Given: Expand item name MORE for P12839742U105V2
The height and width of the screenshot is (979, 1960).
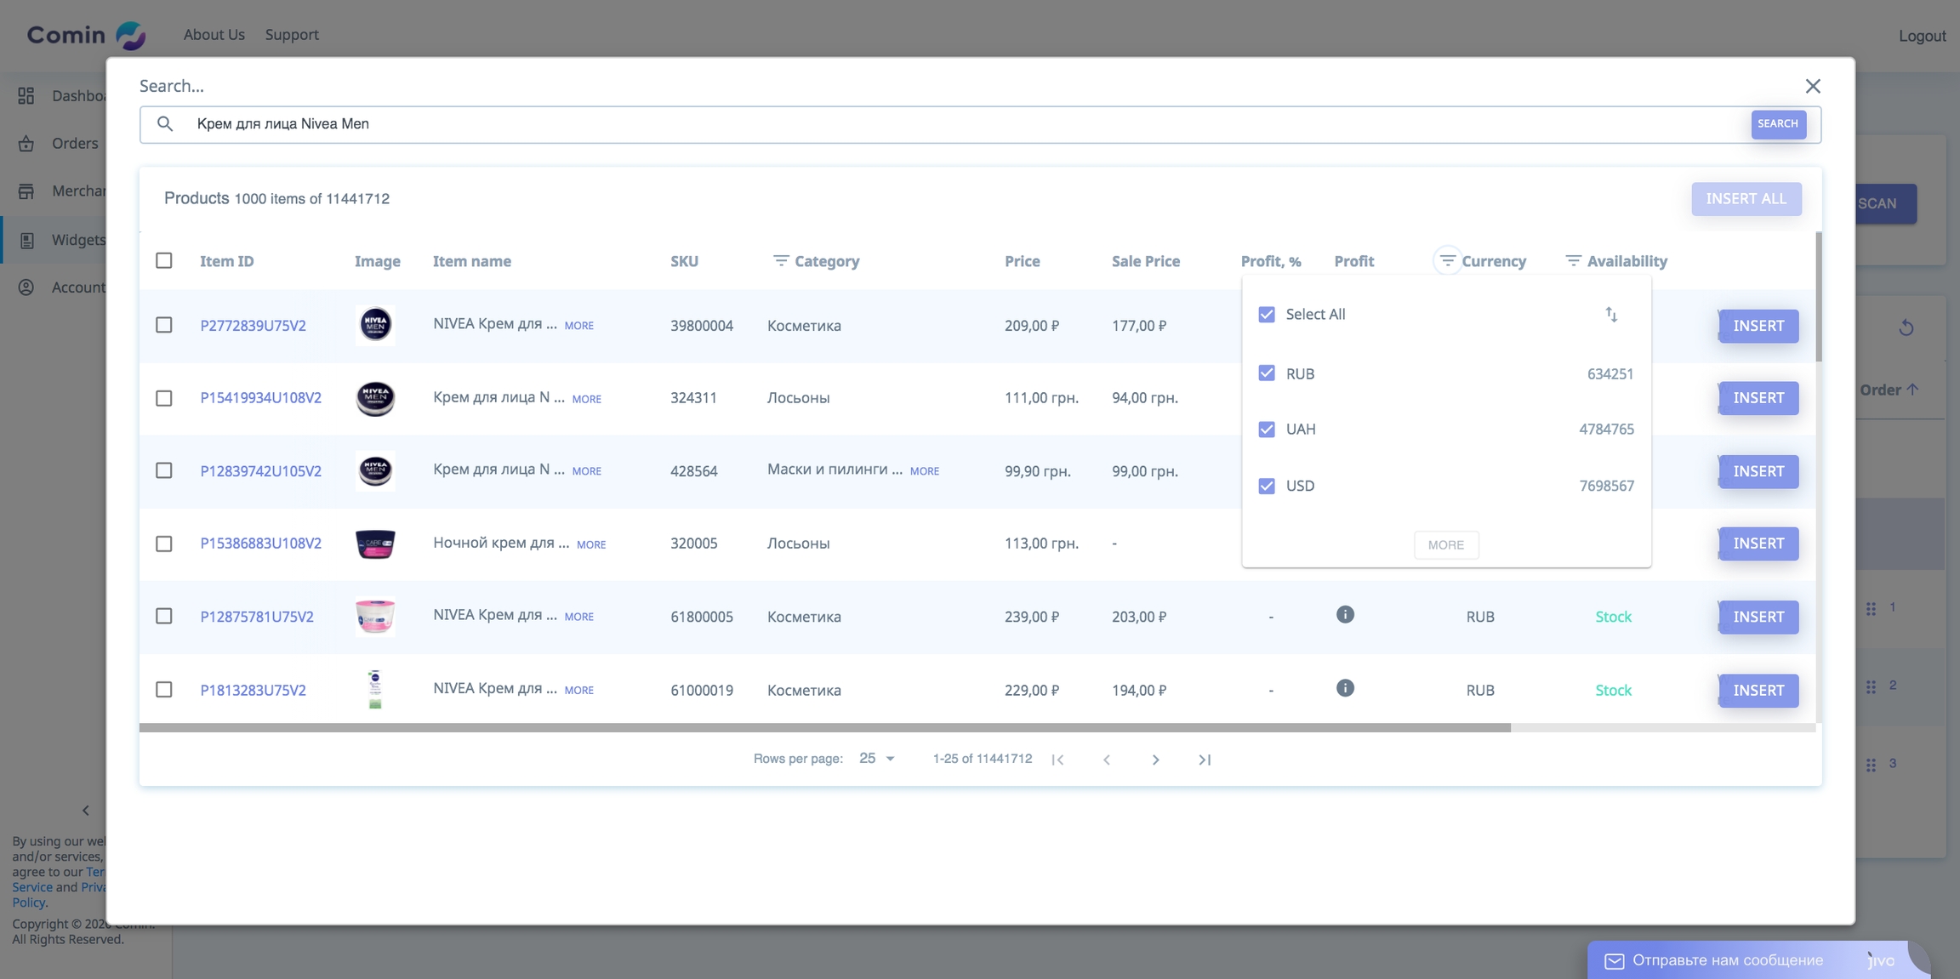Looking at the screenshot, I should 586,471.
